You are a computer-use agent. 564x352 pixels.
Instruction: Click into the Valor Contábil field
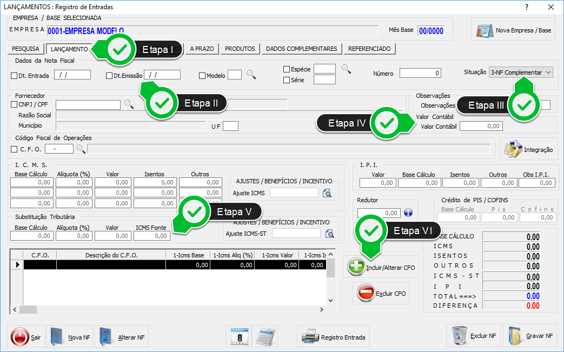[x=481, y=126]
